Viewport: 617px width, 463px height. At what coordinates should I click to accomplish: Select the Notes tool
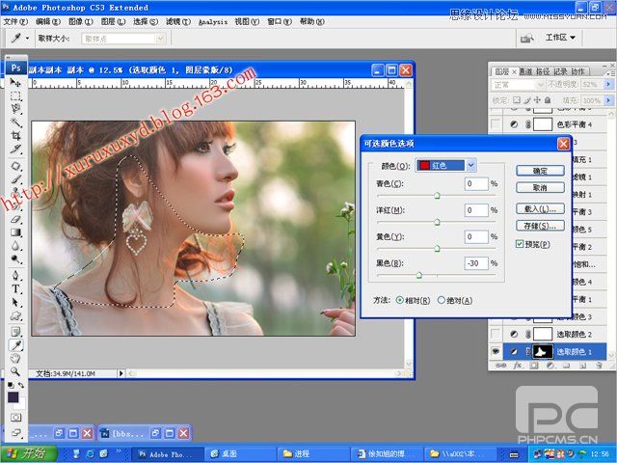(15, 332)
